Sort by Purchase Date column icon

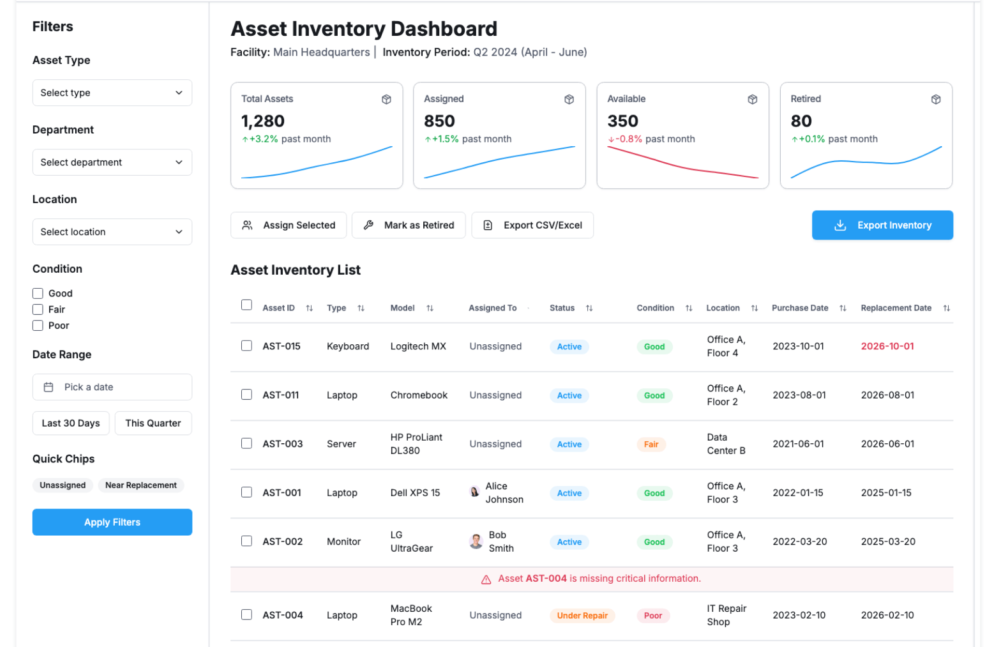click(842, 308)
